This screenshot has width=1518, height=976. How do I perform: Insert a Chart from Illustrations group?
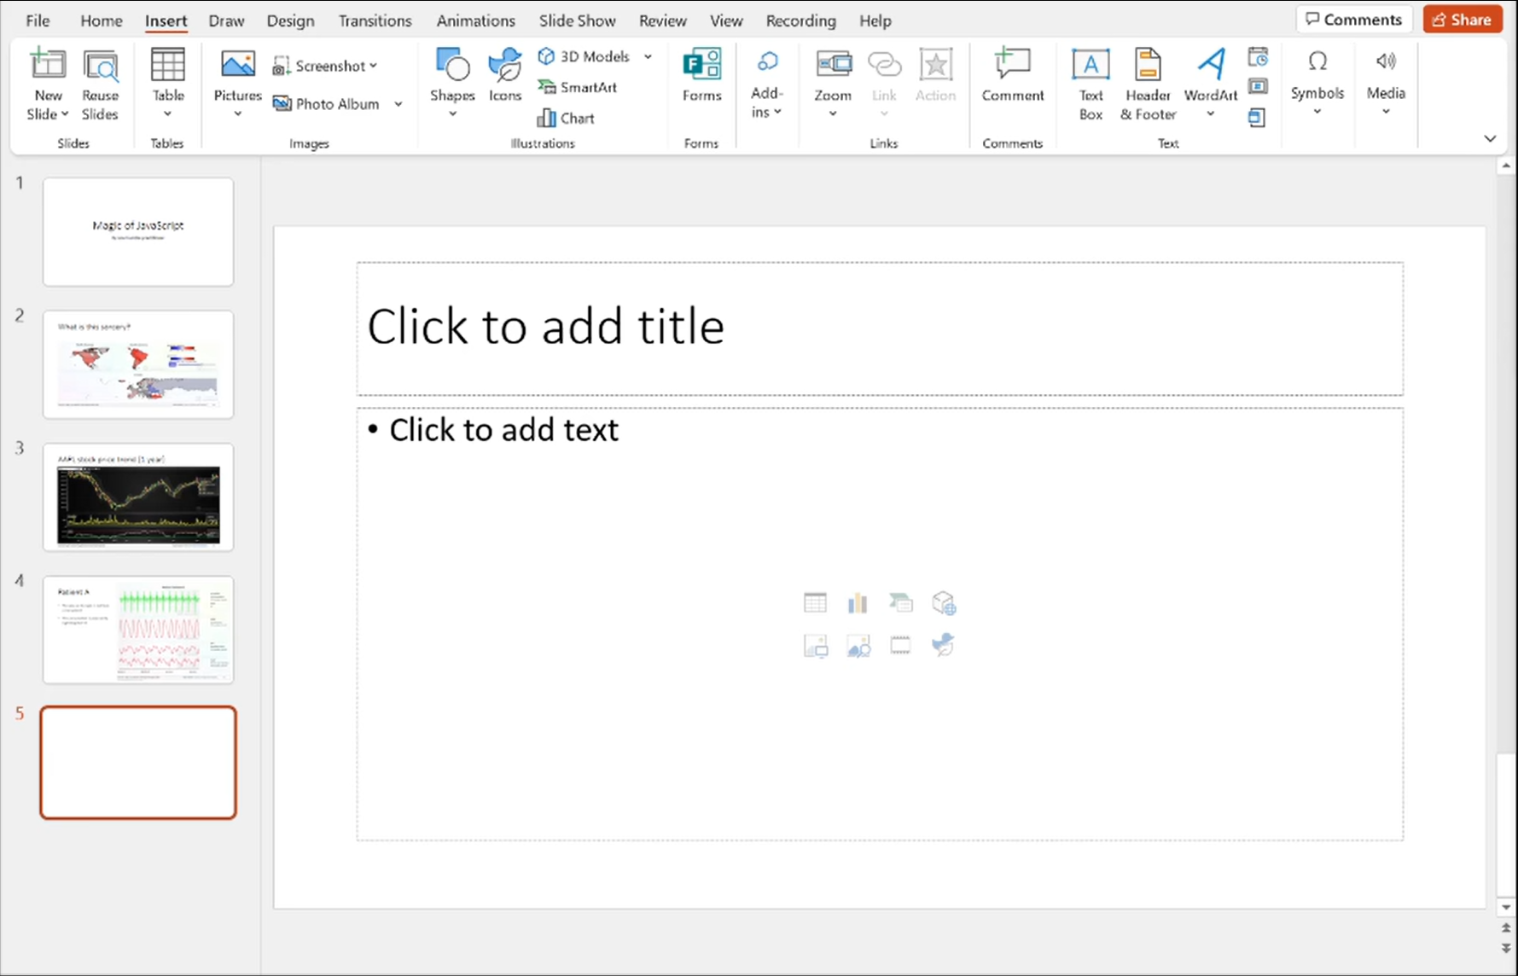tap(566, 118)
